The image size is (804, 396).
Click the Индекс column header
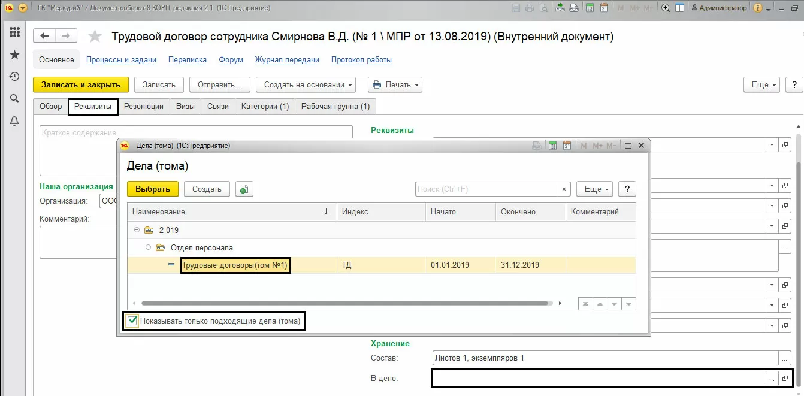click(x=381, y=211)
